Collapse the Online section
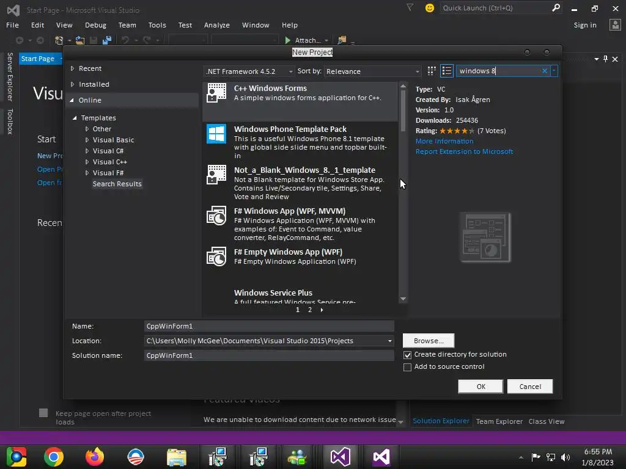Screen dimensions: 626x469 tap(72, 101)
